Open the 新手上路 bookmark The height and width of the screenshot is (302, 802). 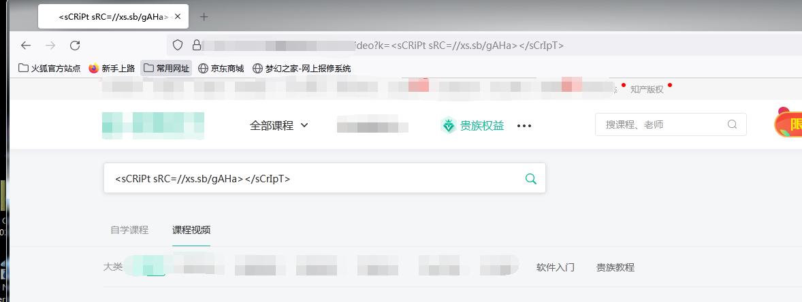(112, 68)
